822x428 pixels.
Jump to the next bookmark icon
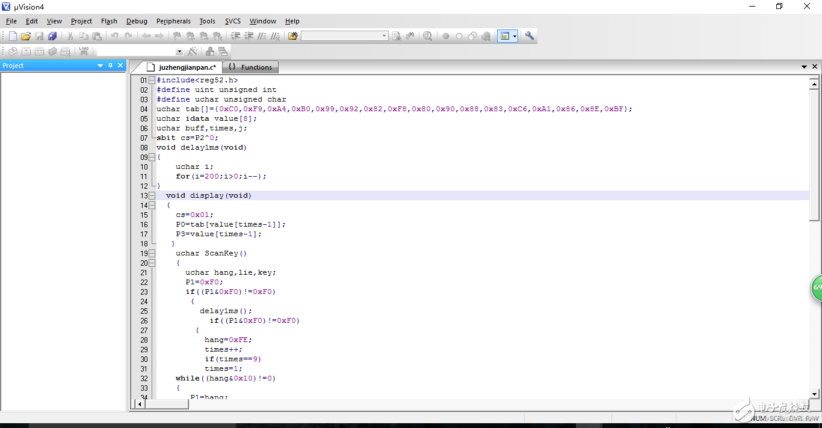tap(203, 36)
